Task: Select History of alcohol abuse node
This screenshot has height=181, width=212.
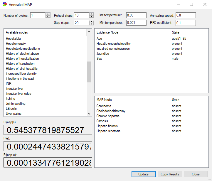Action: pyautogui.click(x=22, y=54)
